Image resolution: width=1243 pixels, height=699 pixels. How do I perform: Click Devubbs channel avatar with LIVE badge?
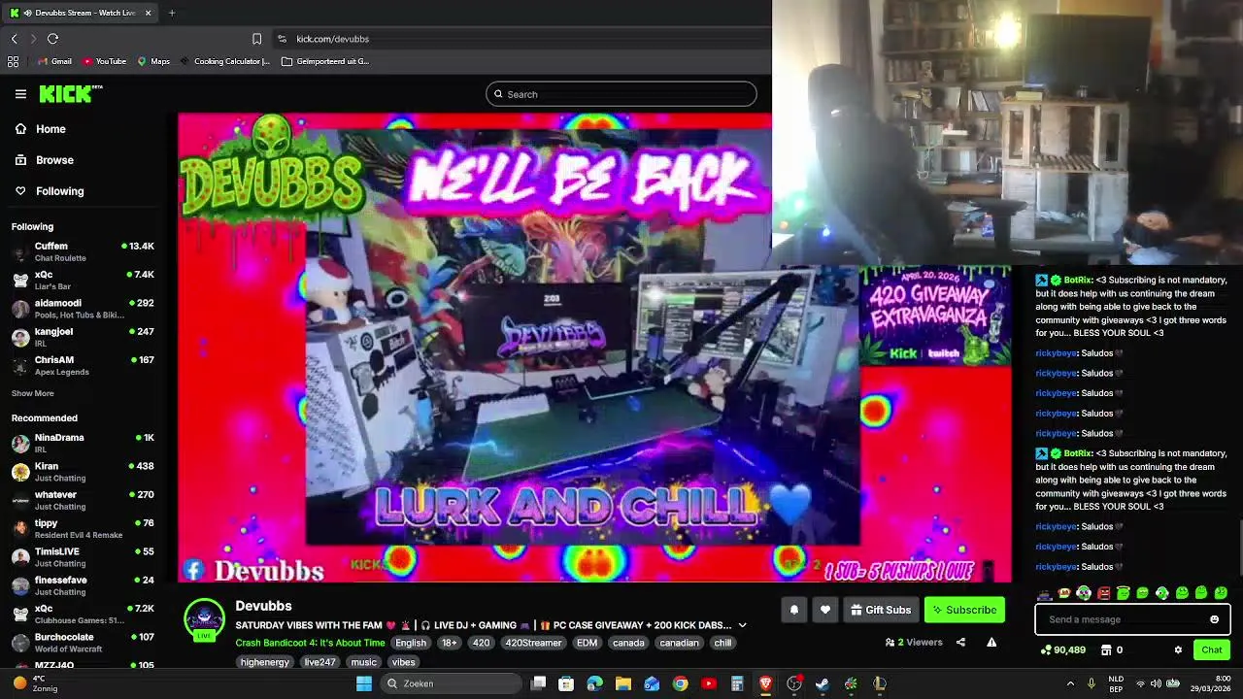pos(204,620)
